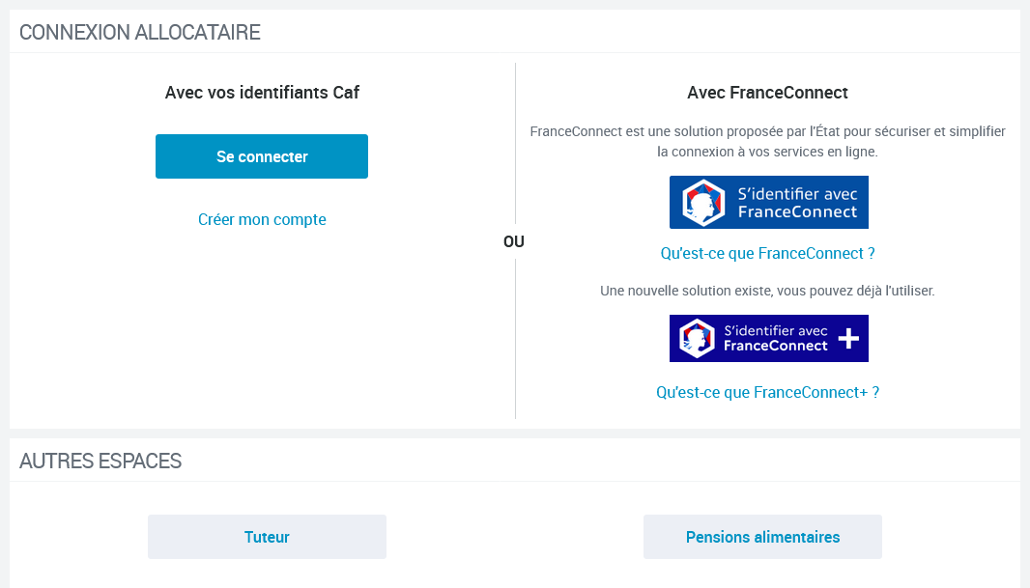
Task: Go to the Tuteur space
Action: pyautogui.click(x=267, y=537)
